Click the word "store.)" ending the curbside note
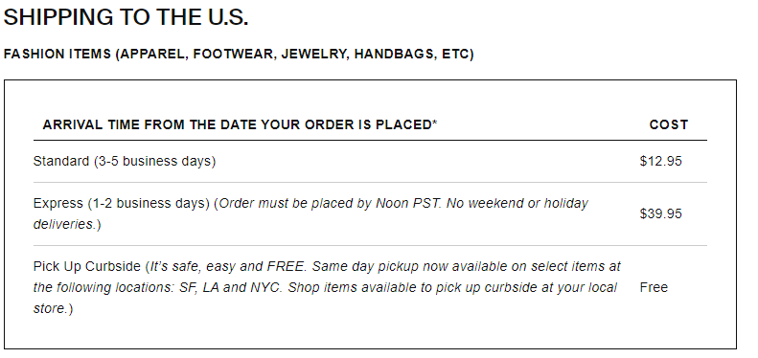The height and width of the screenshot is (358, 758). click(53, 308)
